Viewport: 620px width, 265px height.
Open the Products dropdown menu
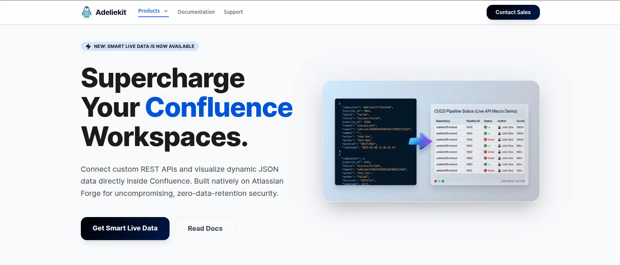coord(153,11)
